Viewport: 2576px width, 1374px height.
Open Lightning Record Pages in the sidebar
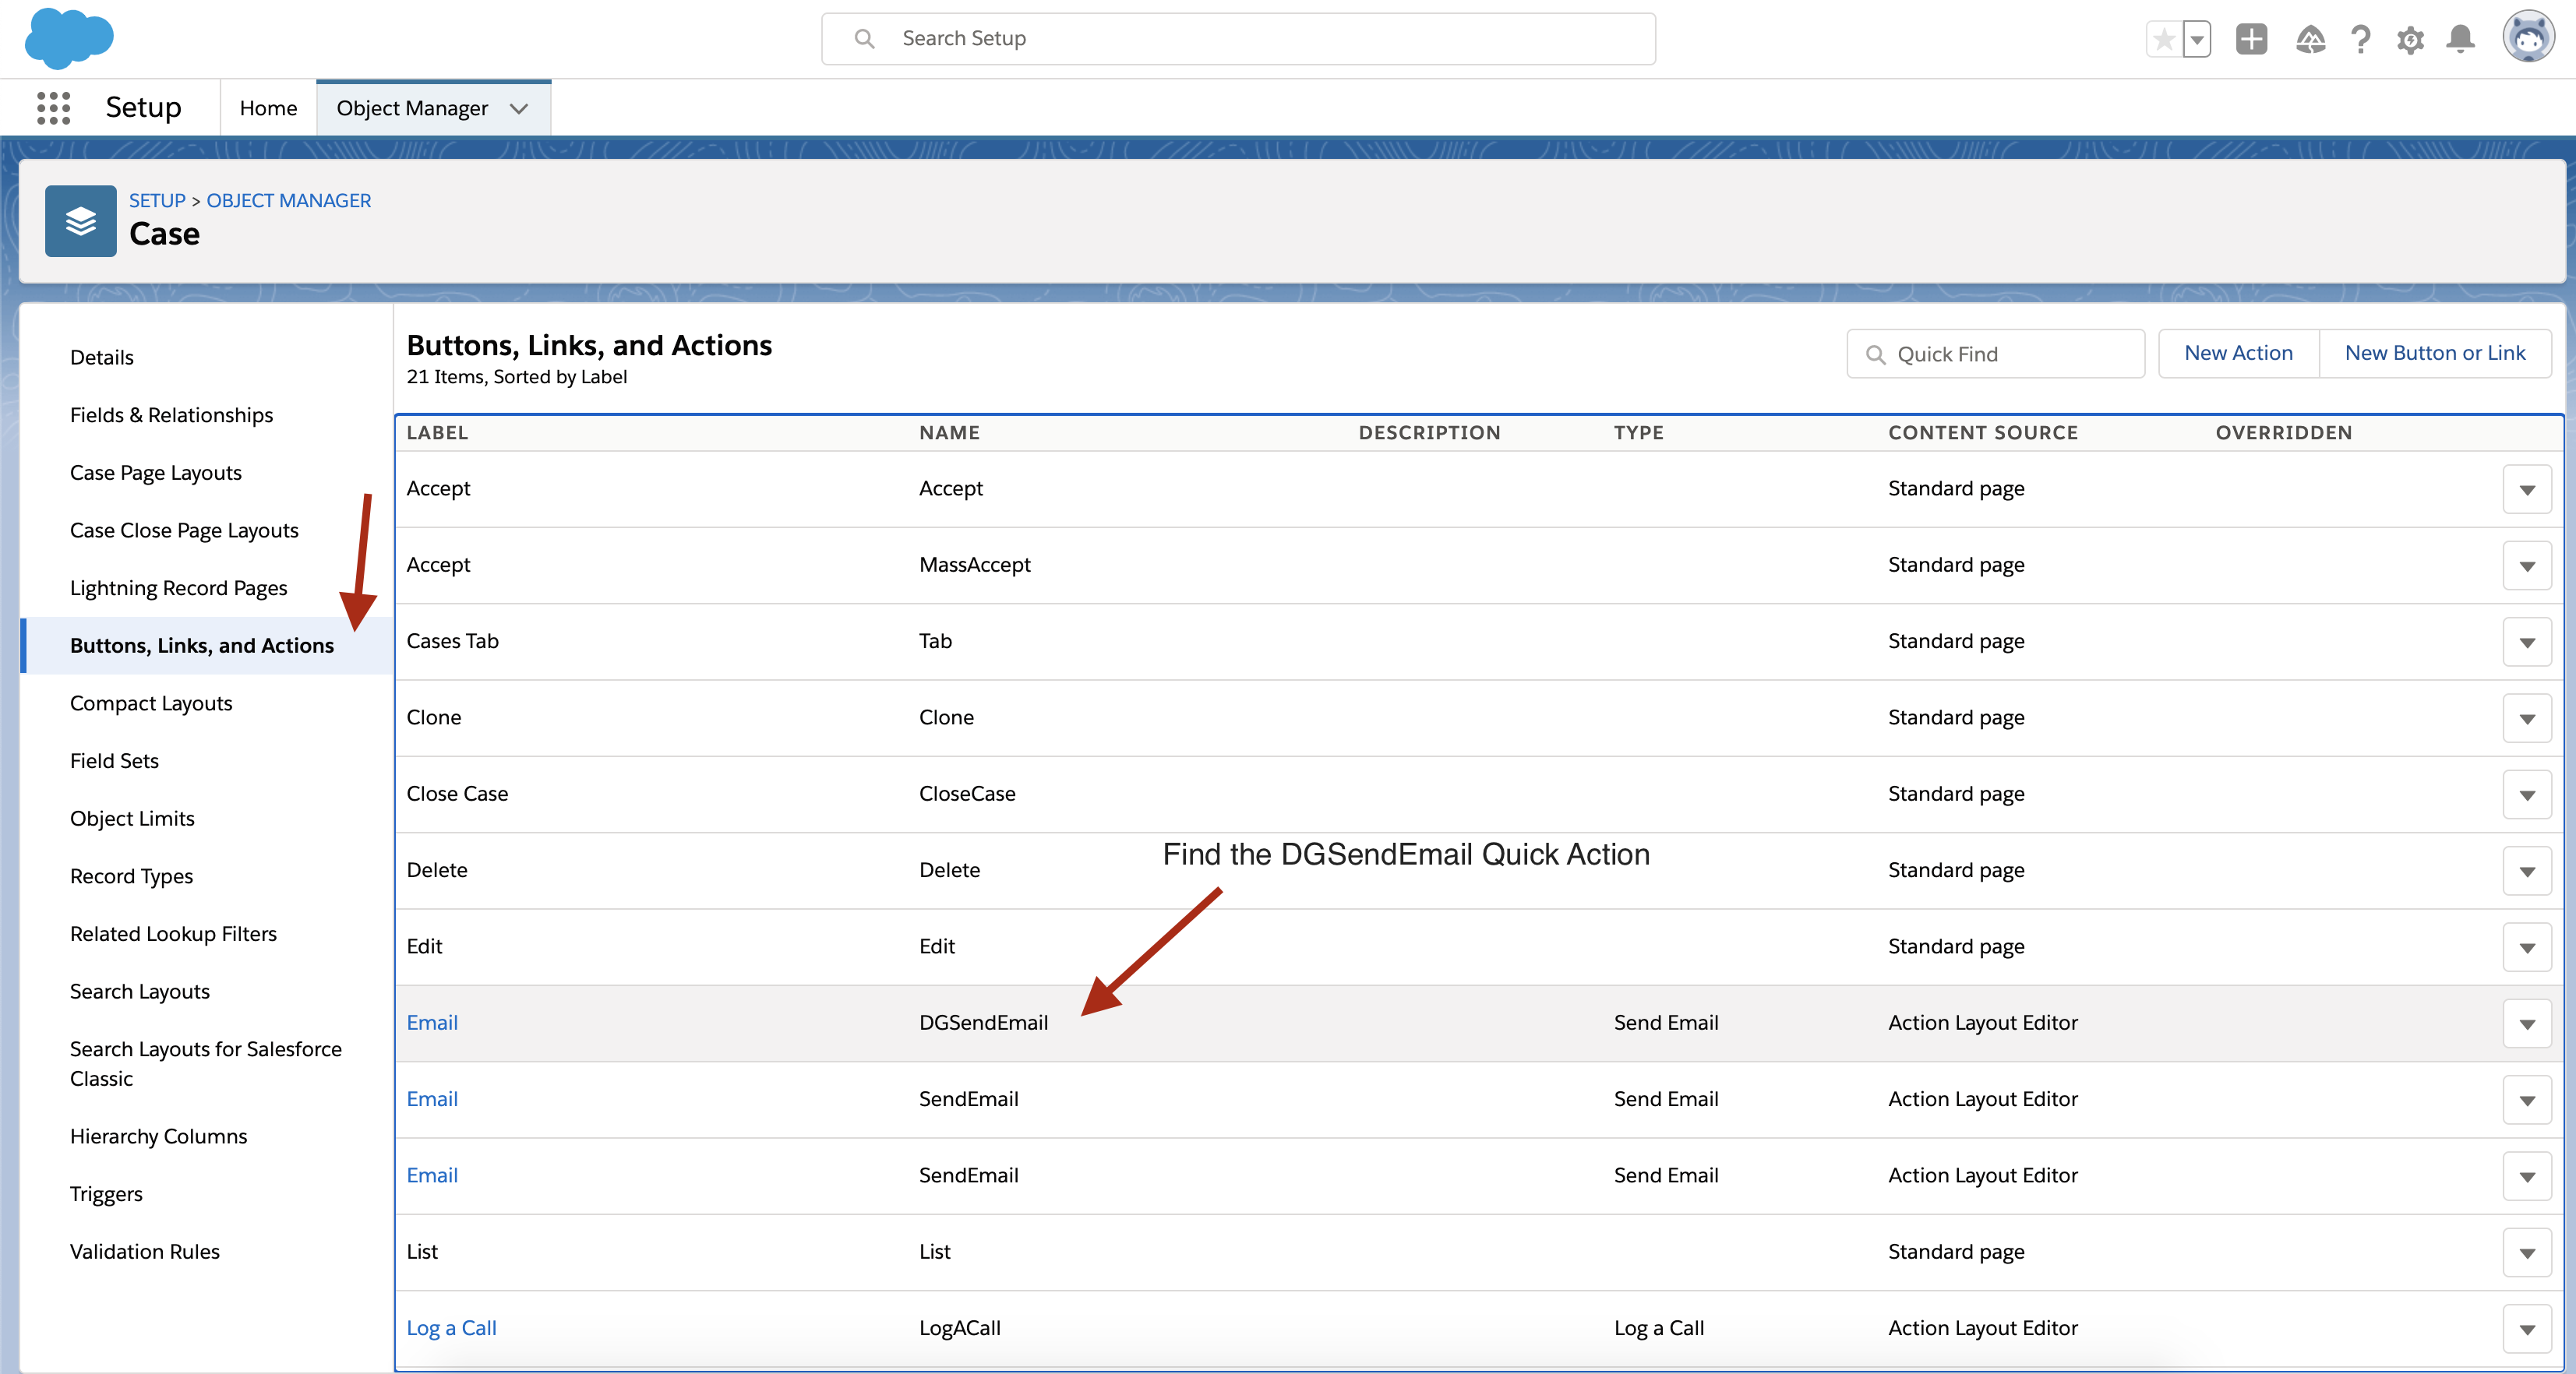(x=178, y=588)
